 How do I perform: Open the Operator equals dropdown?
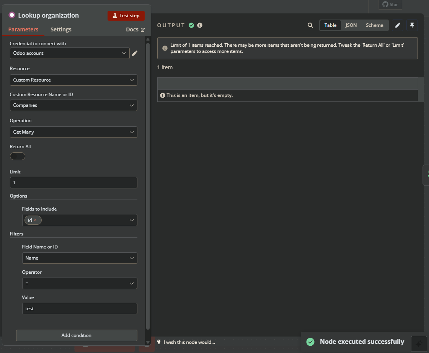coord(79,283)
